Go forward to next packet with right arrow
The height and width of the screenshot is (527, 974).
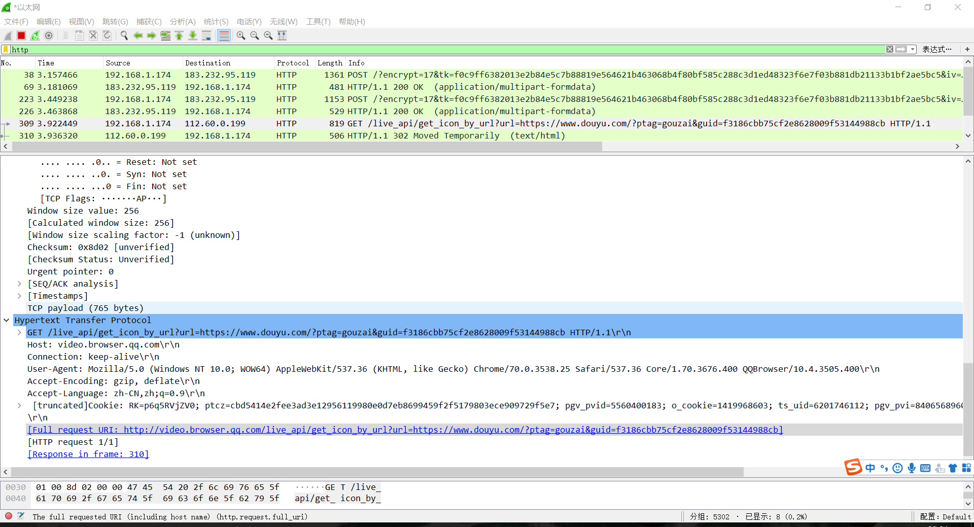click(x=151, y=36)
